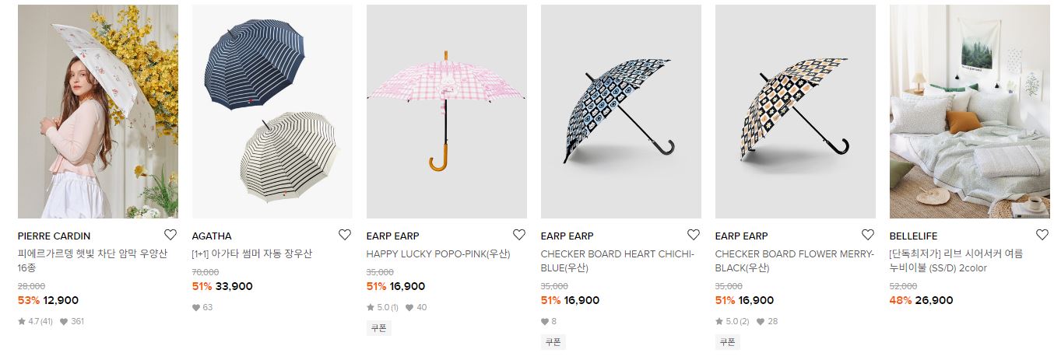Open the pink checkered umbrella thumbnail
1054x360 pixels.
click(447, 112)
